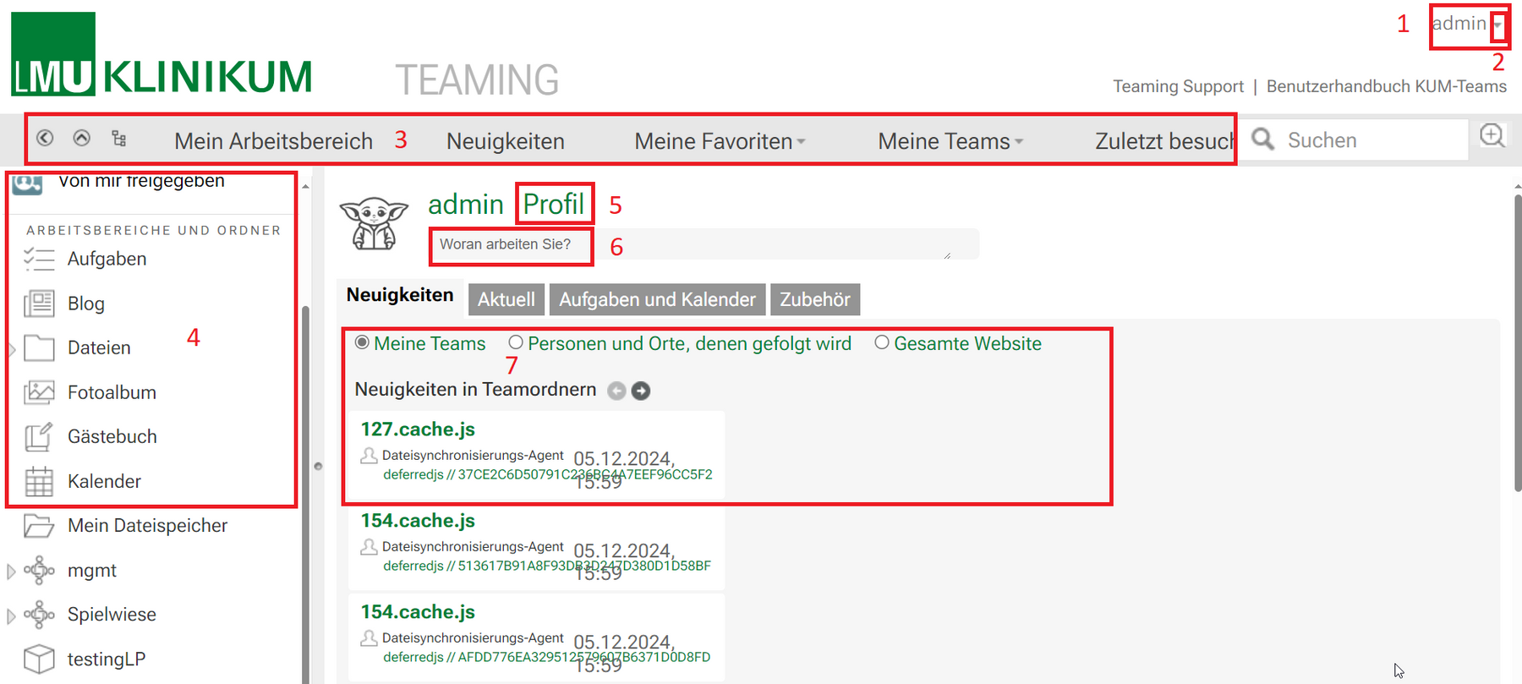The height and width of the screenshot is (684, 1522).
Task: Open Neuigkeiten in the top navbar
Action: (x=506, y=141)
